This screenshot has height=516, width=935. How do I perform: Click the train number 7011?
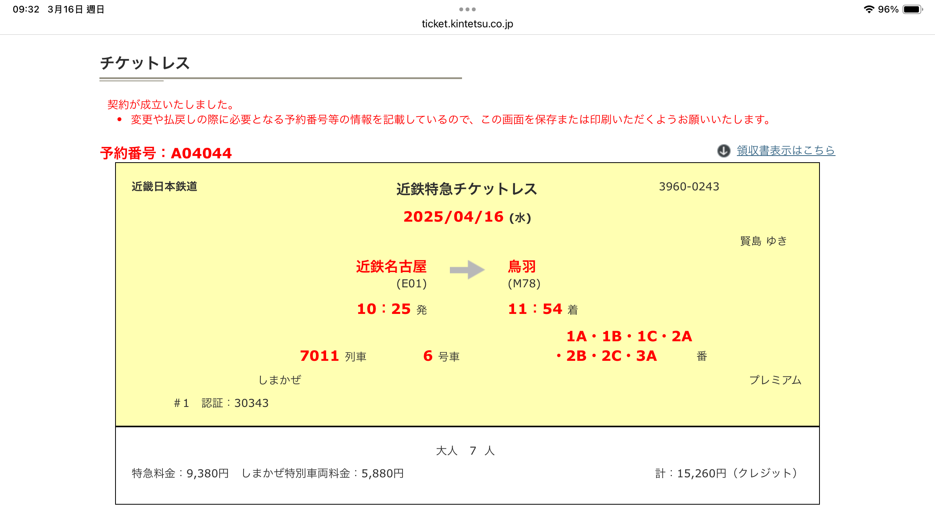click(x=319, y=356)
